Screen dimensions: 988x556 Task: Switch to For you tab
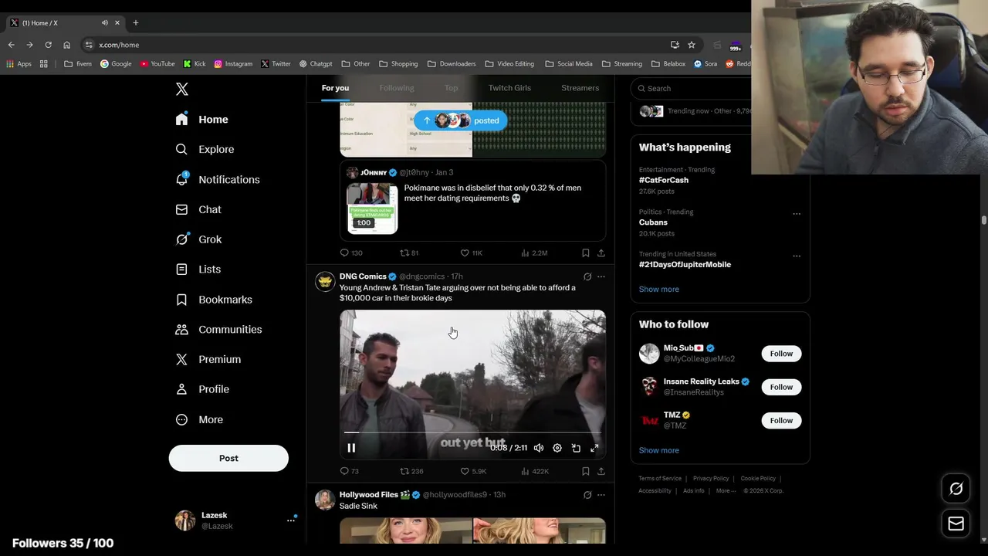[335, 88]
